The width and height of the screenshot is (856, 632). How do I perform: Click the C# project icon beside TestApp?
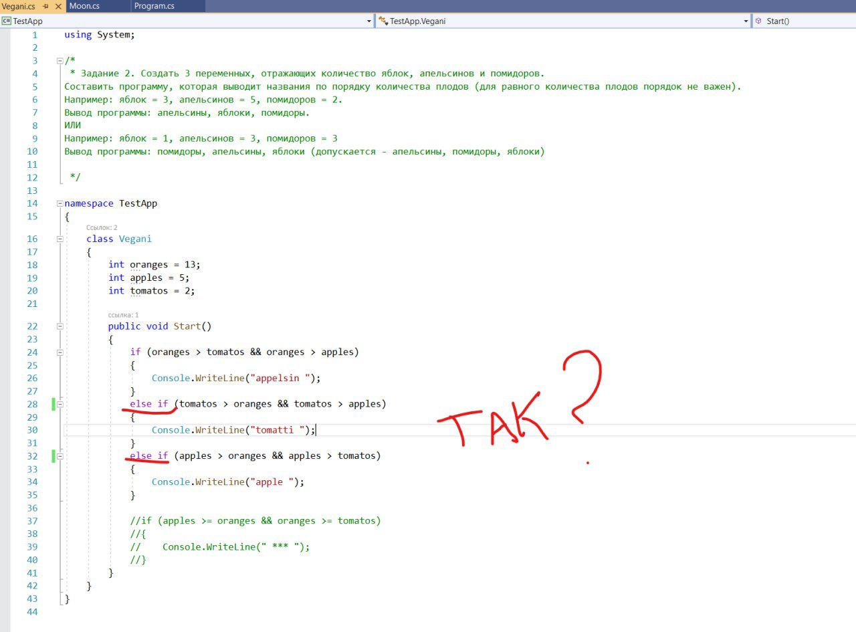click(x=6, y=21)
